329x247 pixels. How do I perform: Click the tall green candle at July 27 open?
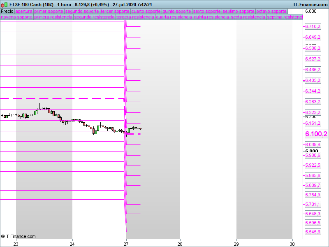point(129,130)
